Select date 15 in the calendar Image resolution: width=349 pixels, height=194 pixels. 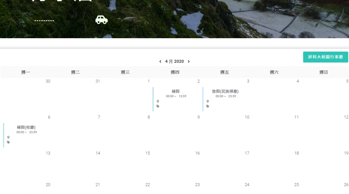pos(148,153)
